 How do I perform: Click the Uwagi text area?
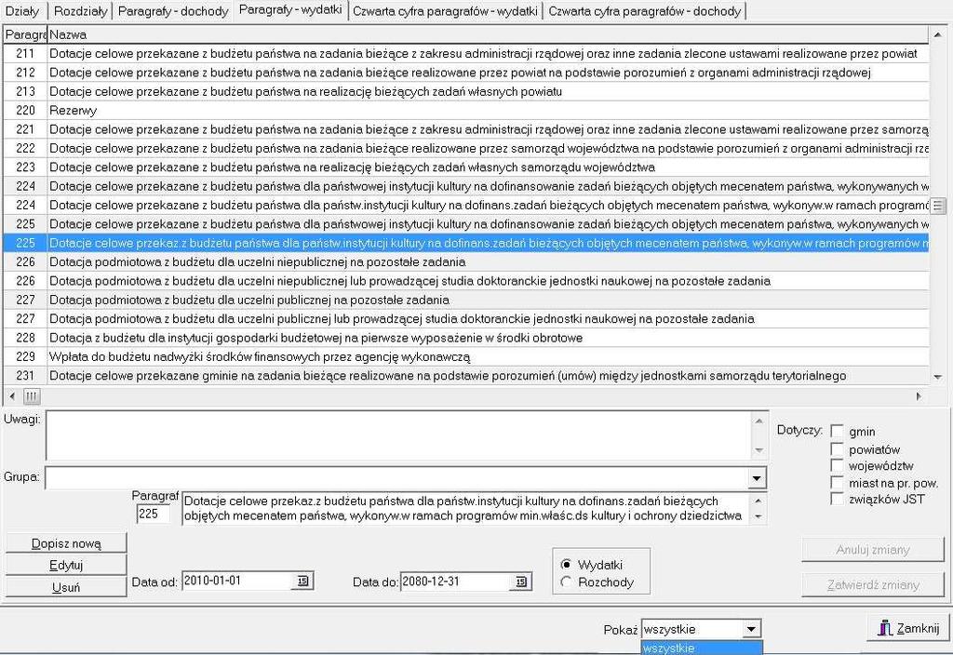click(398, 435)
